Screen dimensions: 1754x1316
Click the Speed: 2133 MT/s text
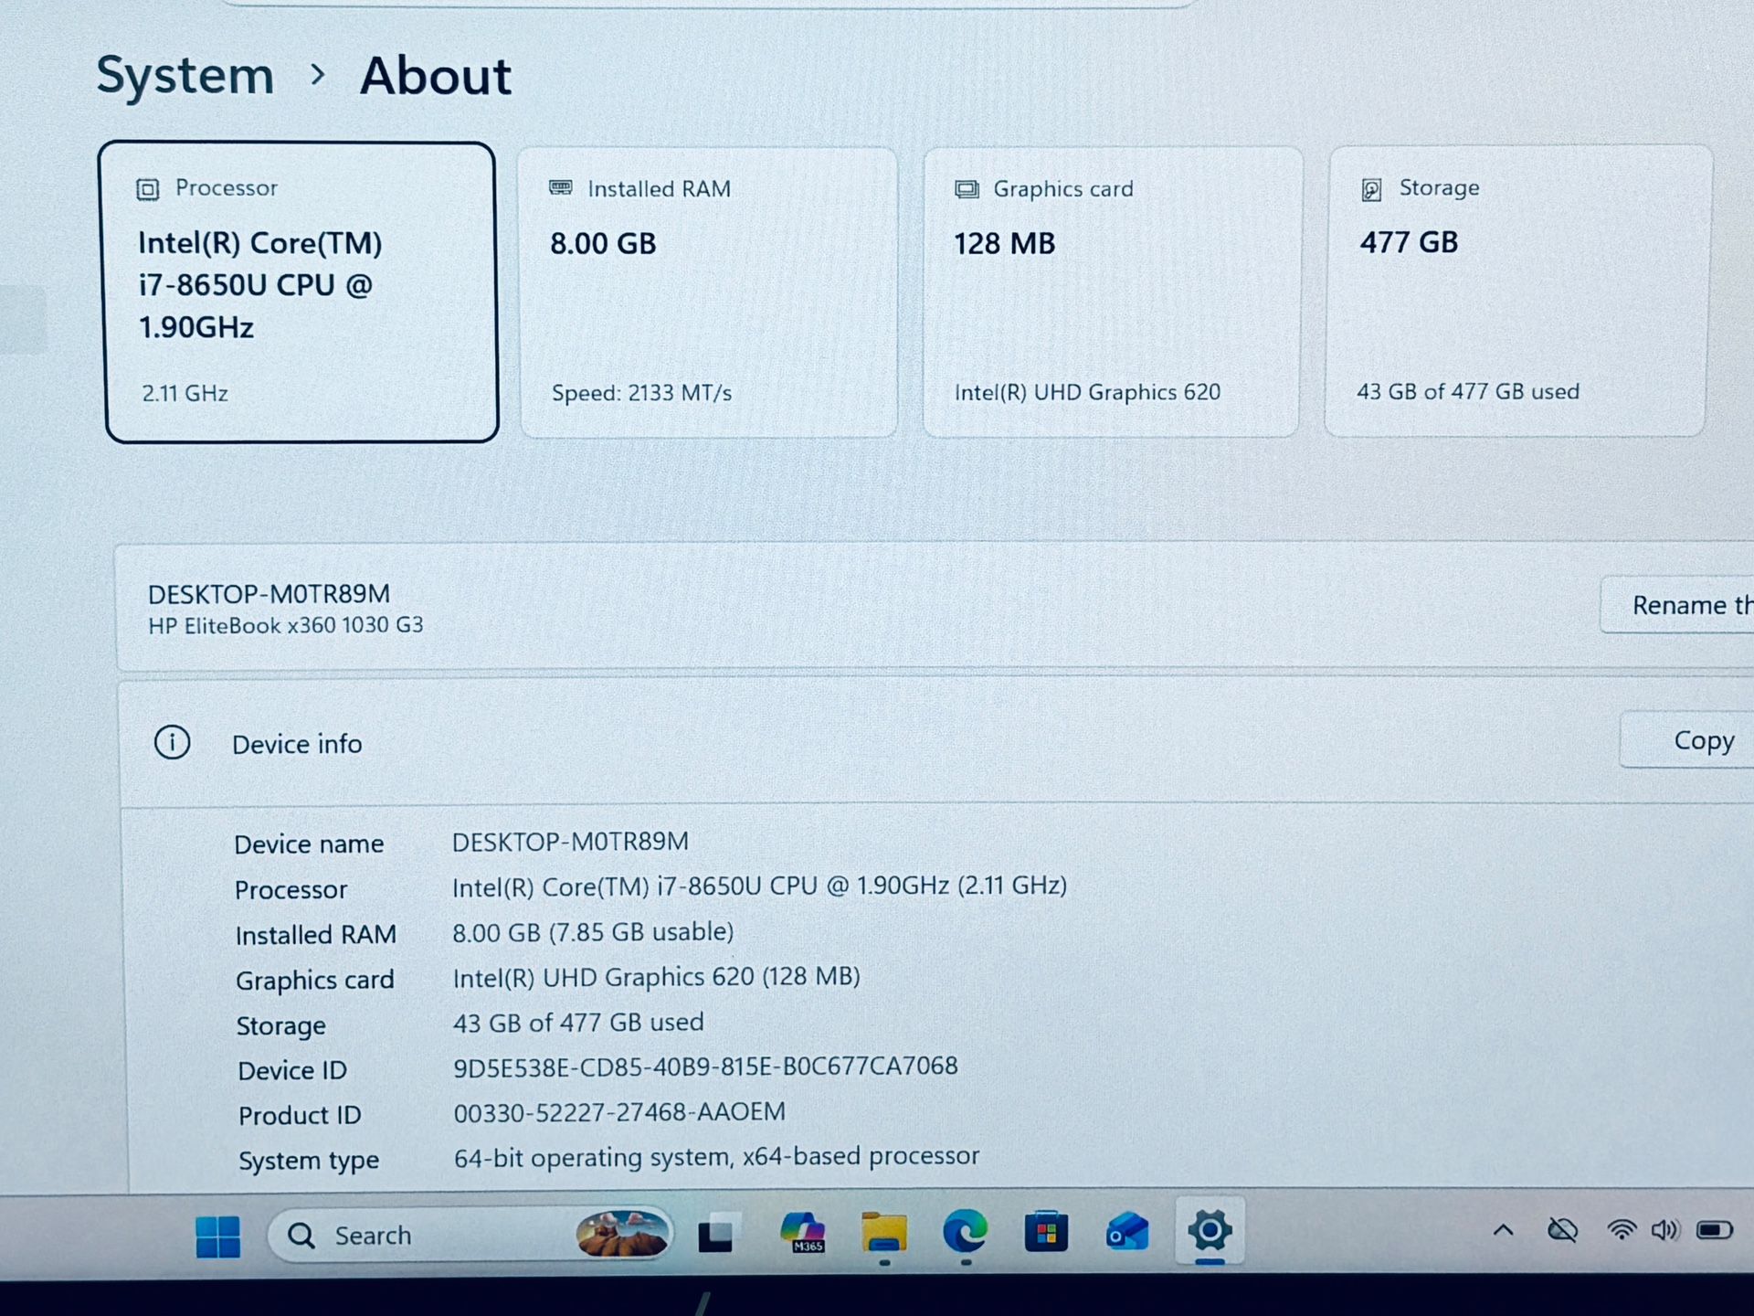click(x=641, y=393)
